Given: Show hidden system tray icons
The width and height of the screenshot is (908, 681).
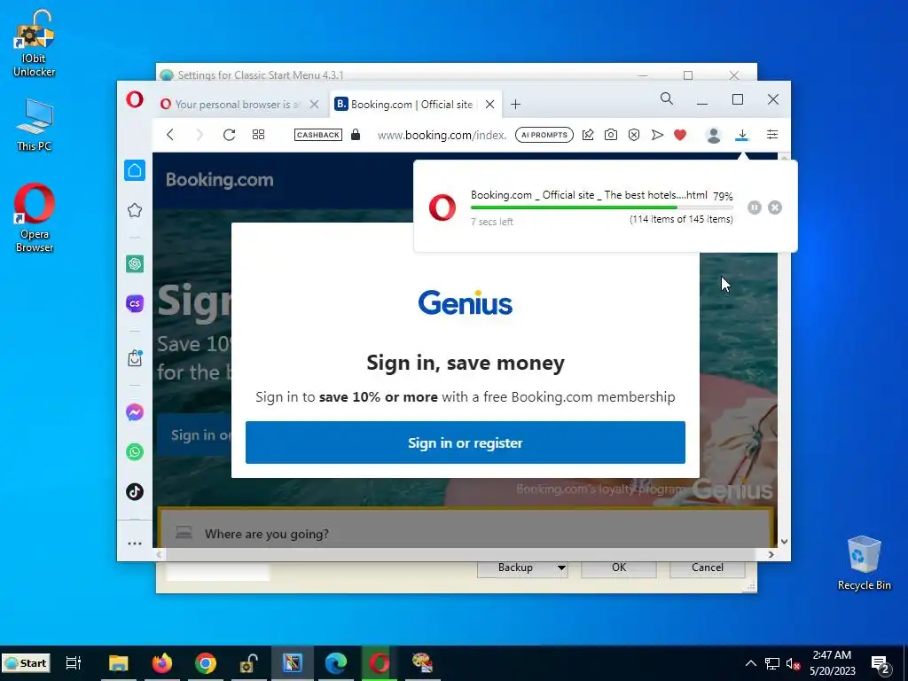Looking at the screenshot, I should click(x=750, y=663).
